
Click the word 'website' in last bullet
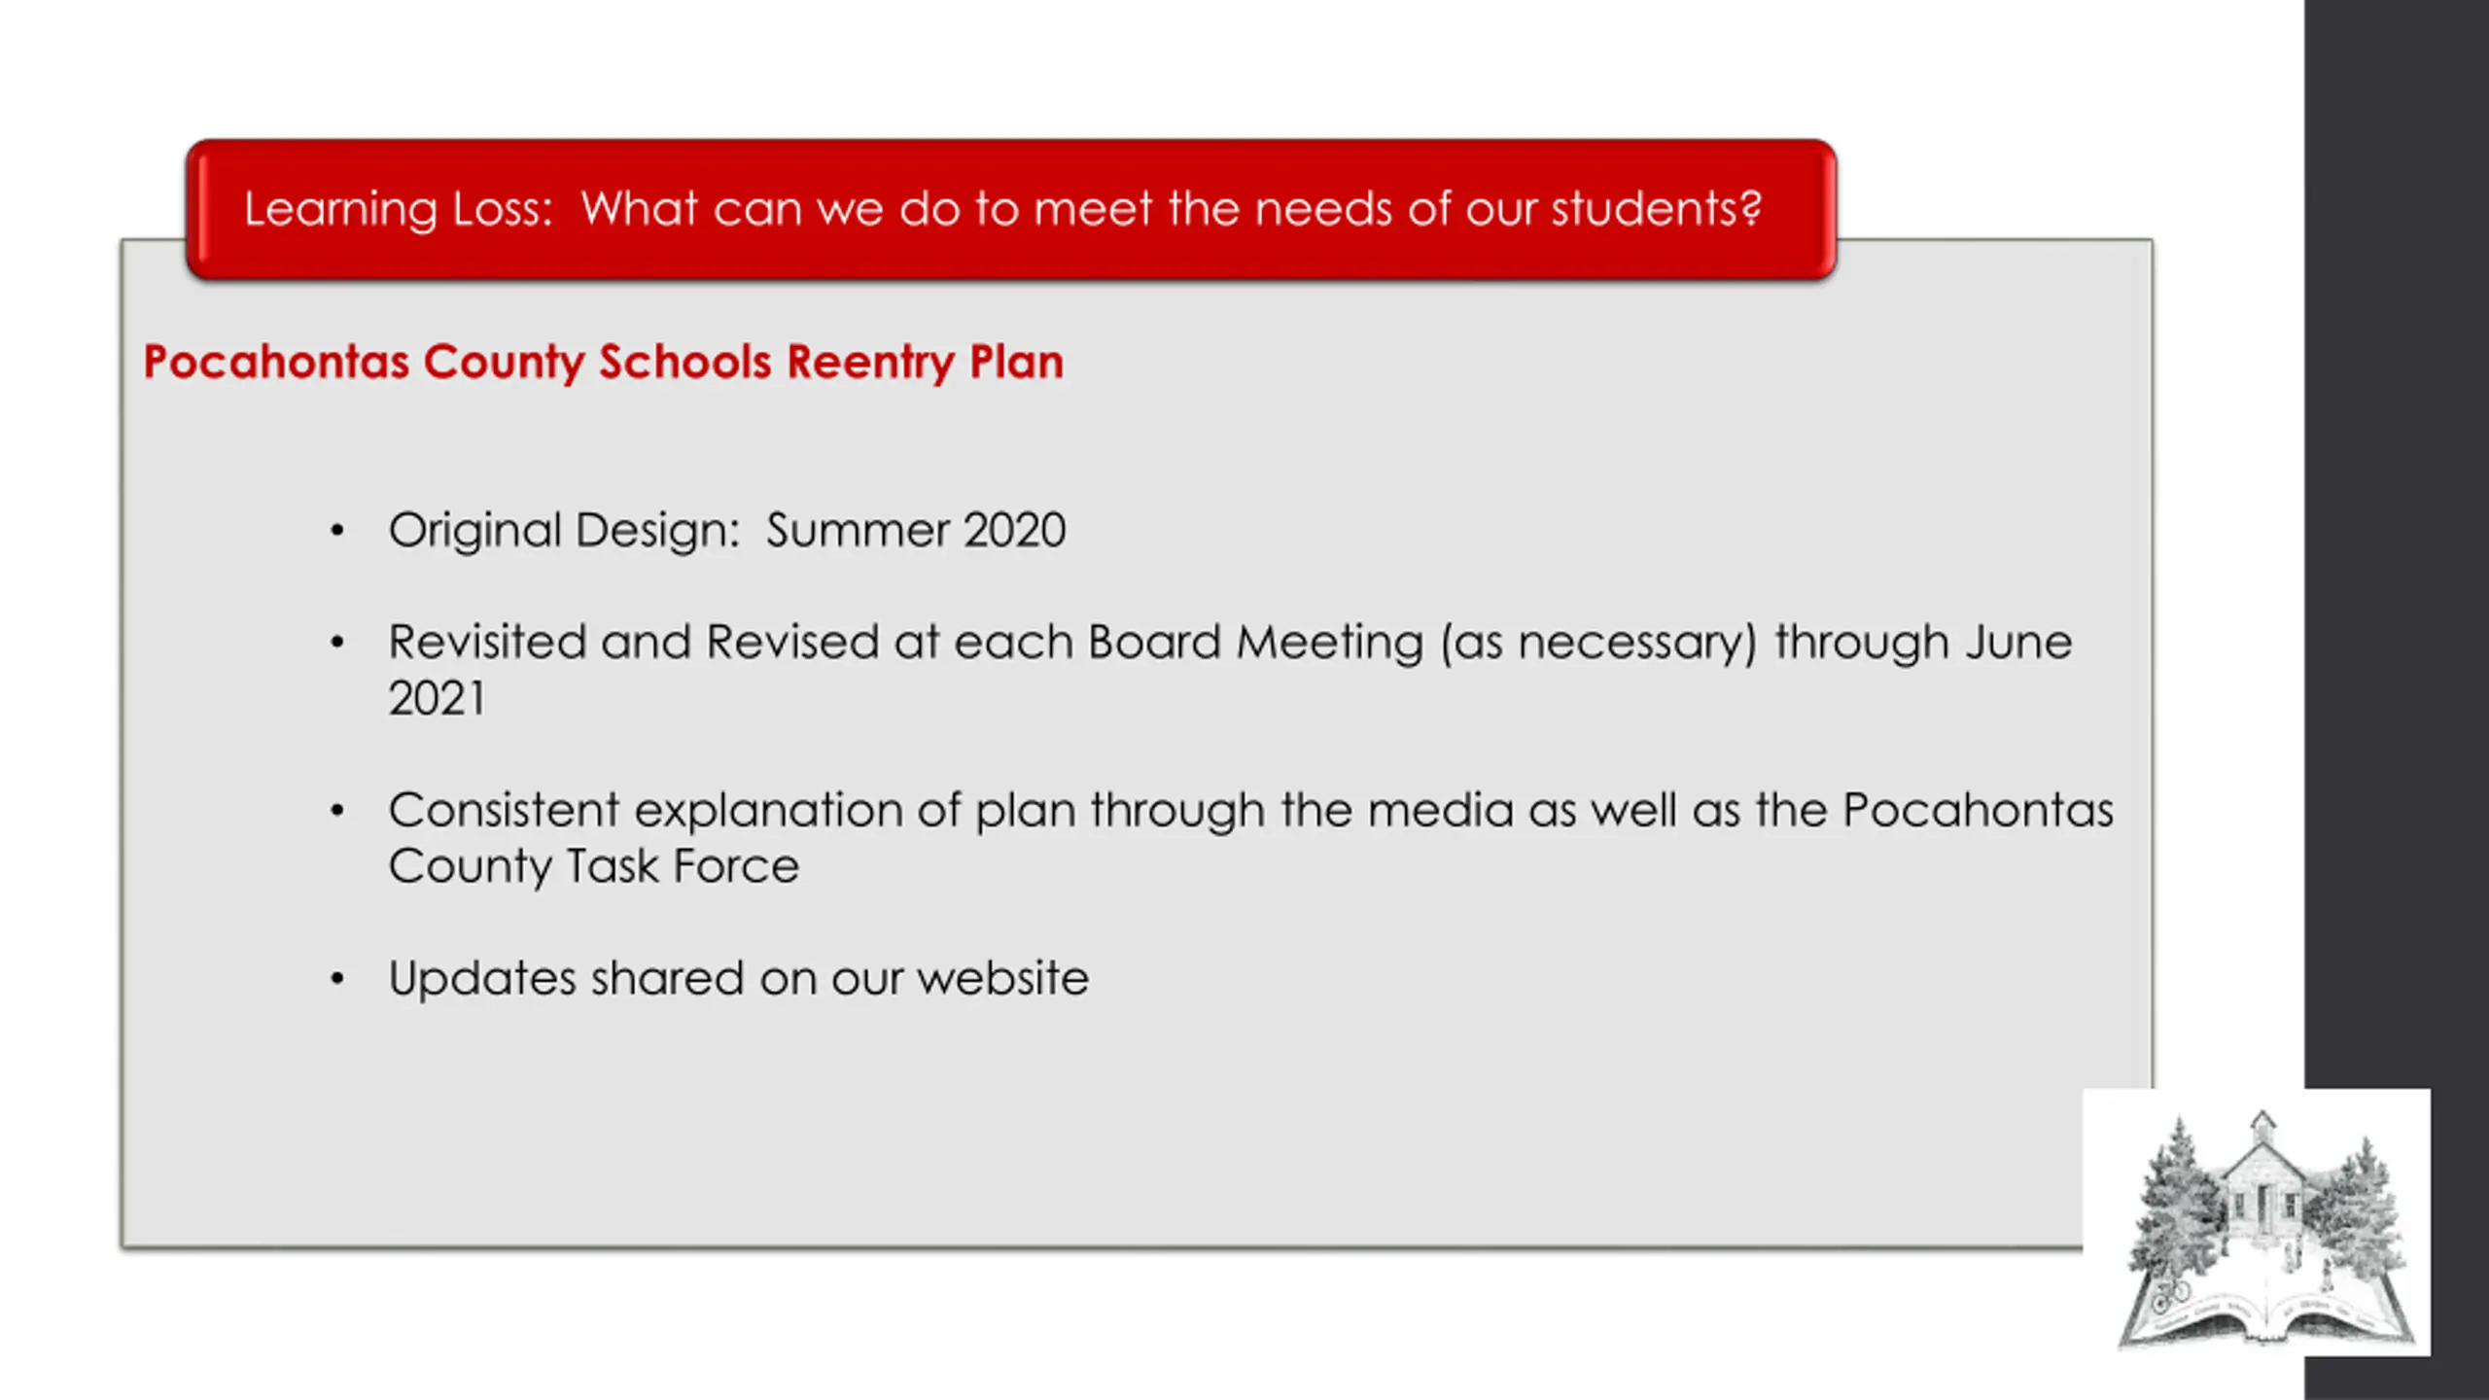point(1004,979)
